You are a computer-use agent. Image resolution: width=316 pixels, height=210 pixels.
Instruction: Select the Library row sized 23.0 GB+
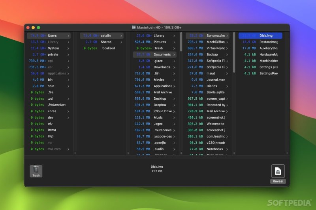pos(154,35)
